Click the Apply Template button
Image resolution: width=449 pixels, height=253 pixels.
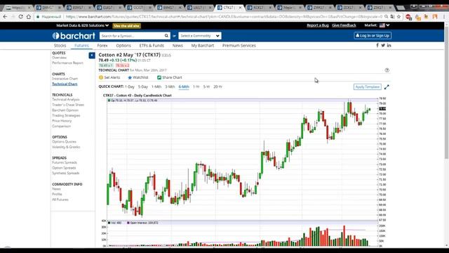[x=368, y=87]
